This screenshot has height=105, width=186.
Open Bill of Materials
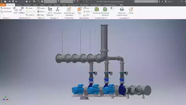tap(50, 11)
